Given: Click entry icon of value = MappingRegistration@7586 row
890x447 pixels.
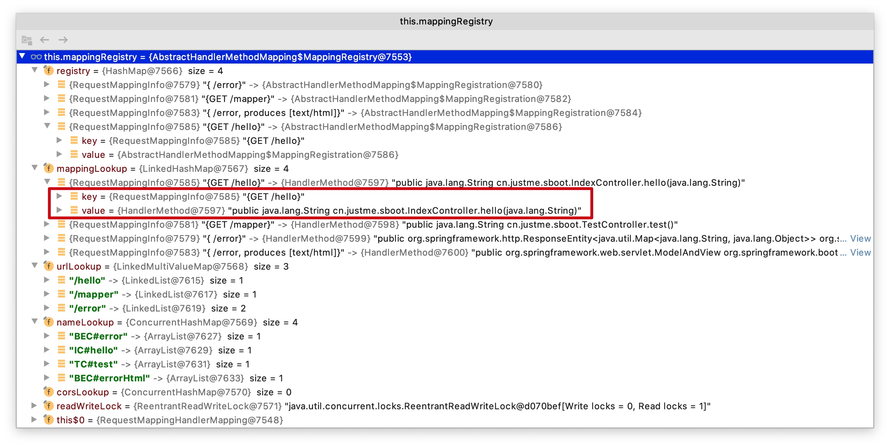Looking at the screenshot, I should click(x=74, y=154).
